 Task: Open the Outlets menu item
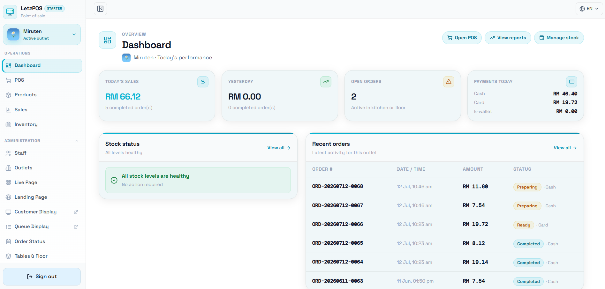42,168
